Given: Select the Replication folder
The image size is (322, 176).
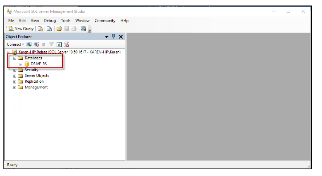Looking at the screenshot, I should pos(34,81).
